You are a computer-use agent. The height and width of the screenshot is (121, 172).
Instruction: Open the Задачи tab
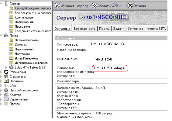click(119, 29)
